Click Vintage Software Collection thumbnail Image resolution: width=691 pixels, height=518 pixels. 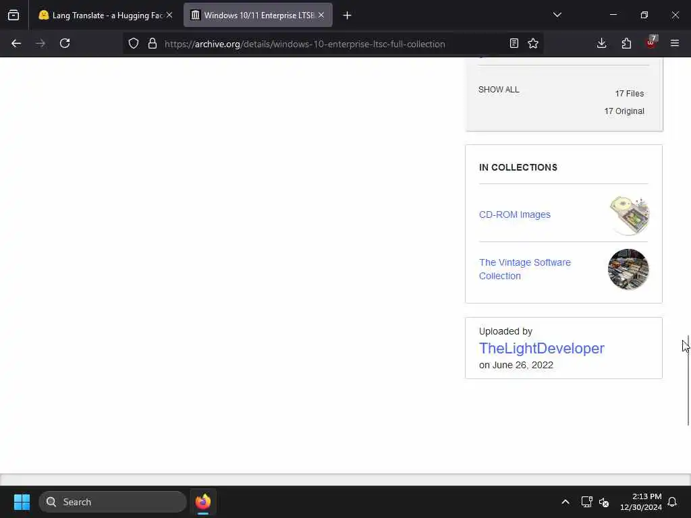[628, 269]
